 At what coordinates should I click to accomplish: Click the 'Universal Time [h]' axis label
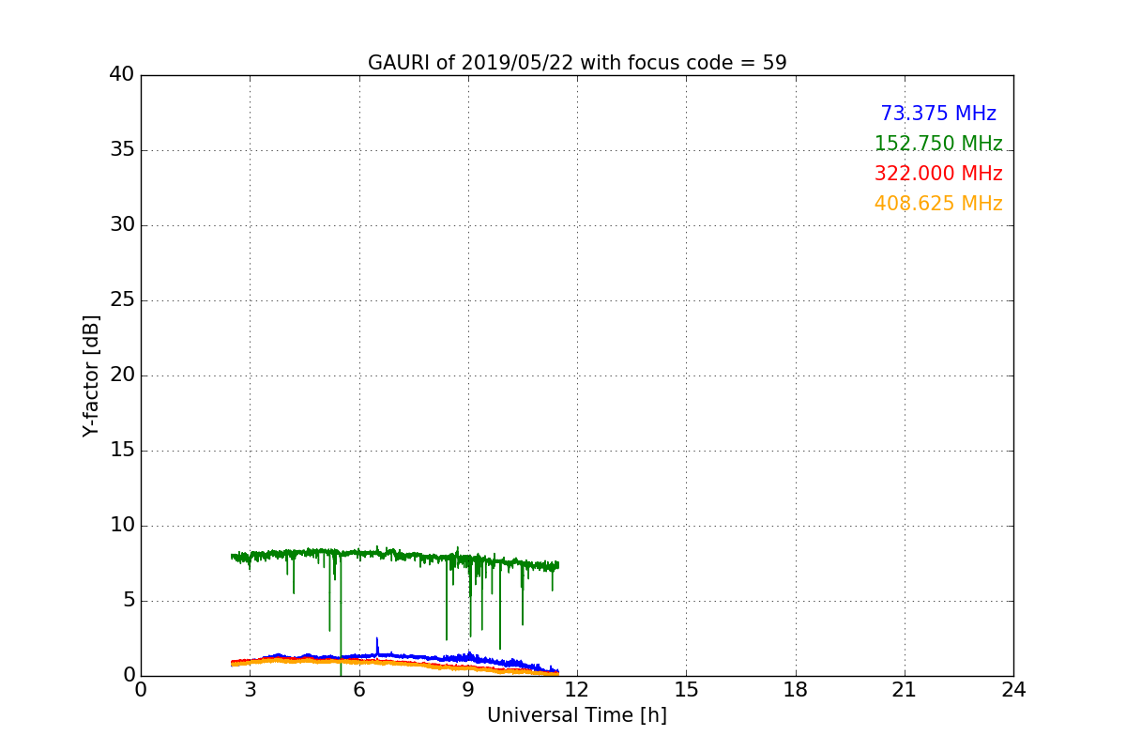pos(577,715)
